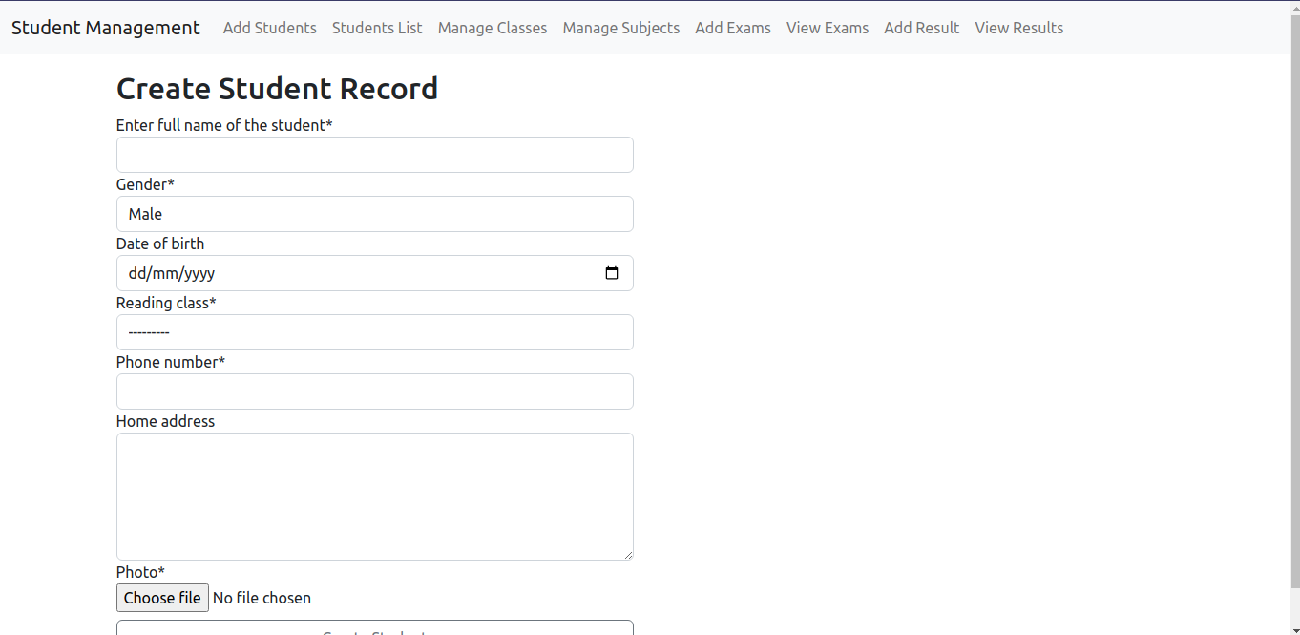Navigate to Add Exams
1300x635 pixels.
pos(732,28)
